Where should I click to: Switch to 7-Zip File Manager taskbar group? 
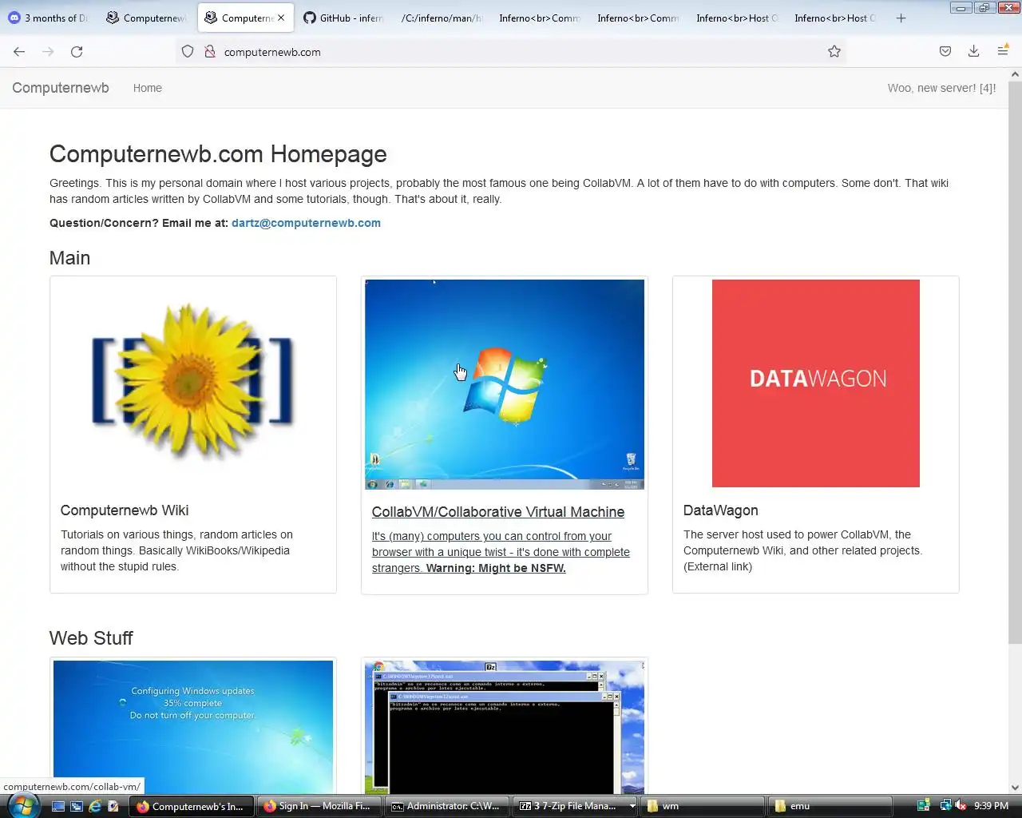569,806
